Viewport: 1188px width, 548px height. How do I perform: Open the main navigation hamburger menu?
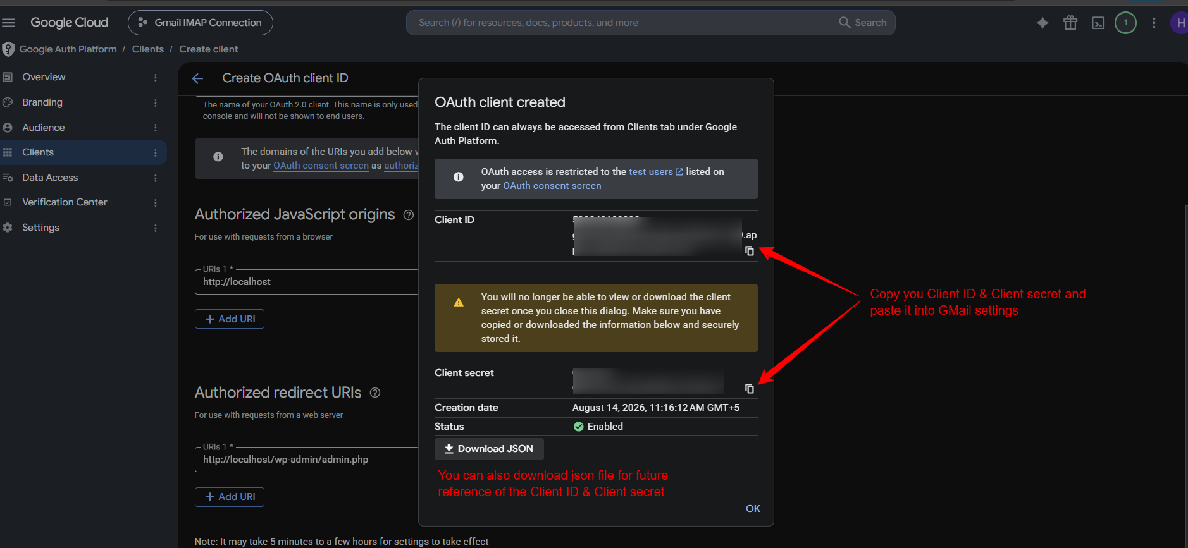pos(8,23)
